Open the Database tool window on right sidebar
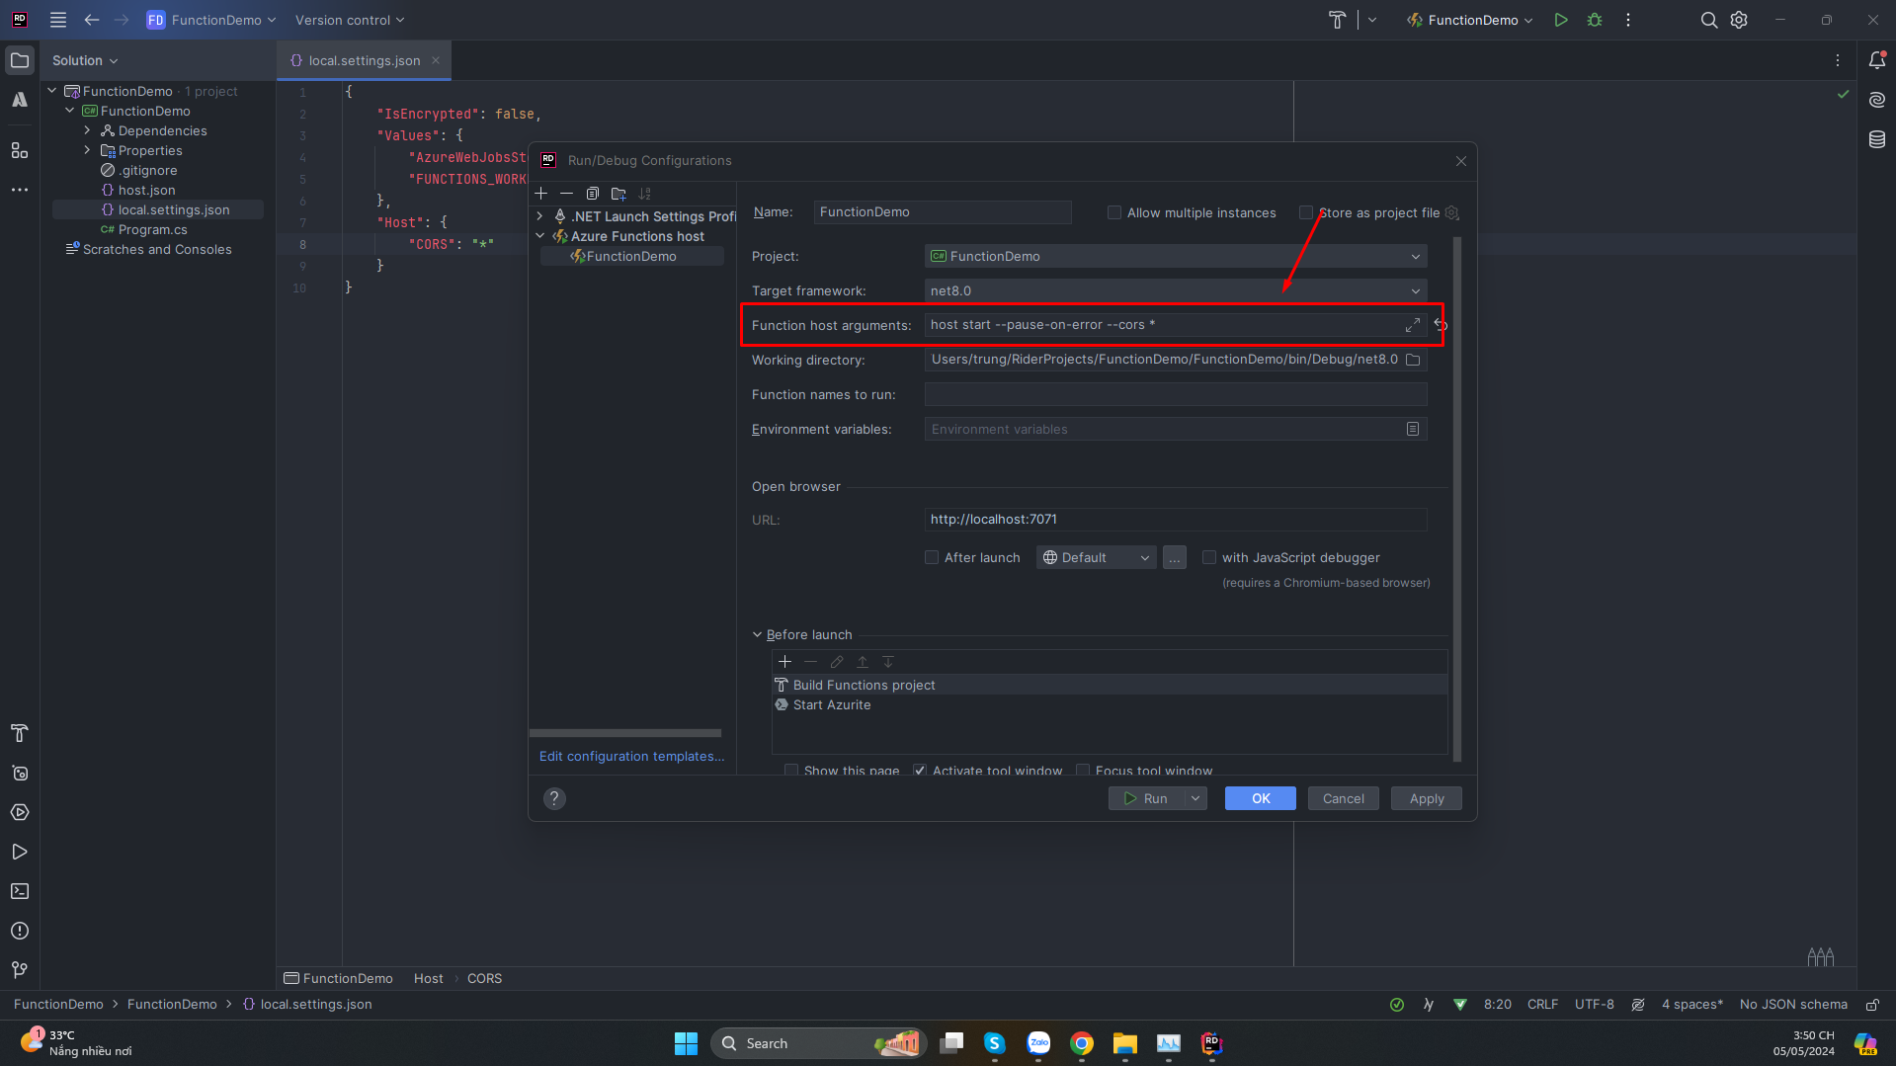1896x1066 pixels. tap(1876, 139)
